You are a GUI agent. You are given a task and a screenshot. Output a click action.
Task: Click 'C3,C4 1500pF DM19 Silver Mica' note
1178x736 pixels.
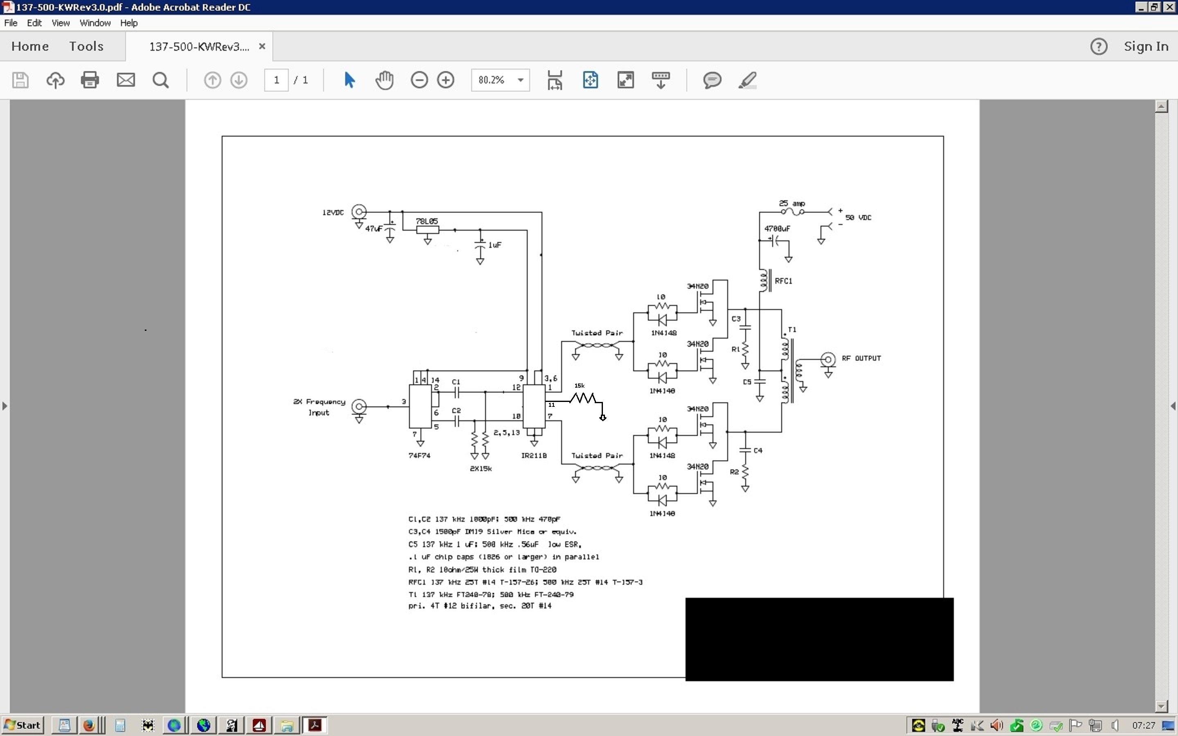click(x=492, y=532)
